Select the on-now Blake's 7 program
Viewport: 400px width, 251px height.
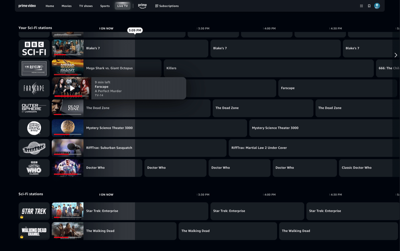click(x=146, y=48)
